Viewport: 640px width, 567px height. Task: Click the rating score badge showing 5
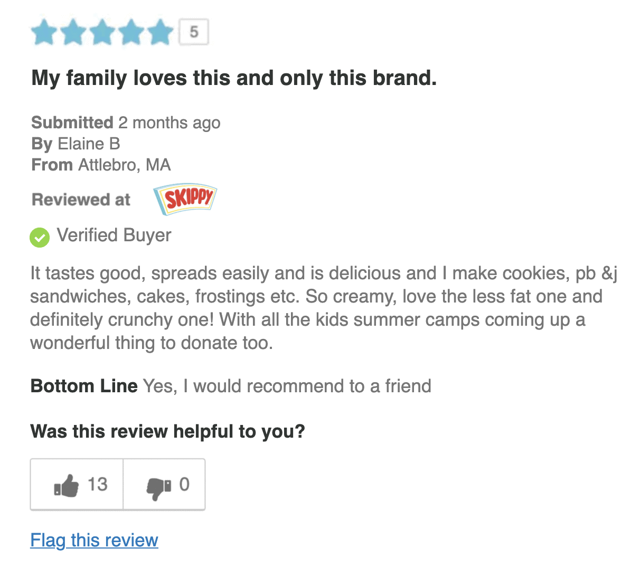pos(194,32)
